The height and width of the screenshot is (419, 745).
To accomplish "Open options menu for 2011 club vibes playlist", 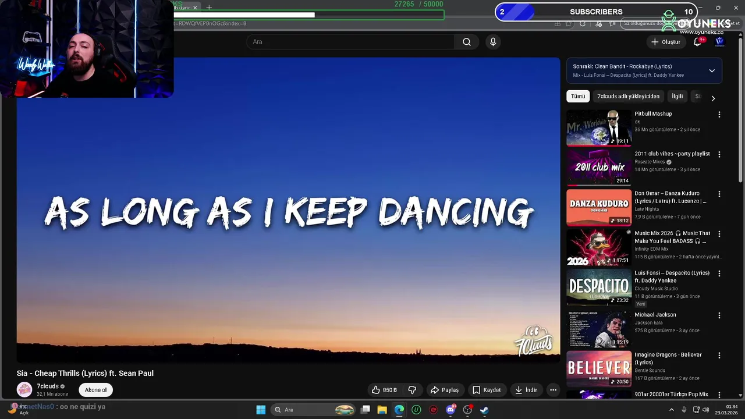I will [719, 155].
